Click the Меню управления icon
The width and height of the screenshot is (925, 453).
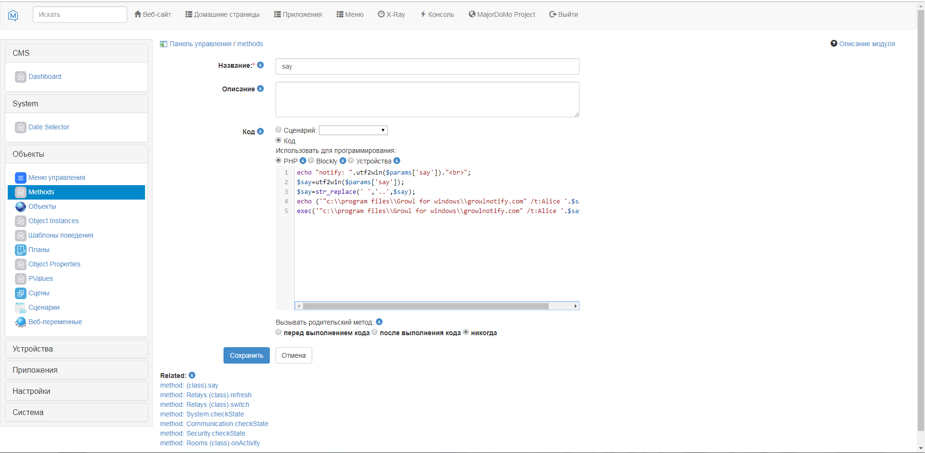[x=21, y=178]
